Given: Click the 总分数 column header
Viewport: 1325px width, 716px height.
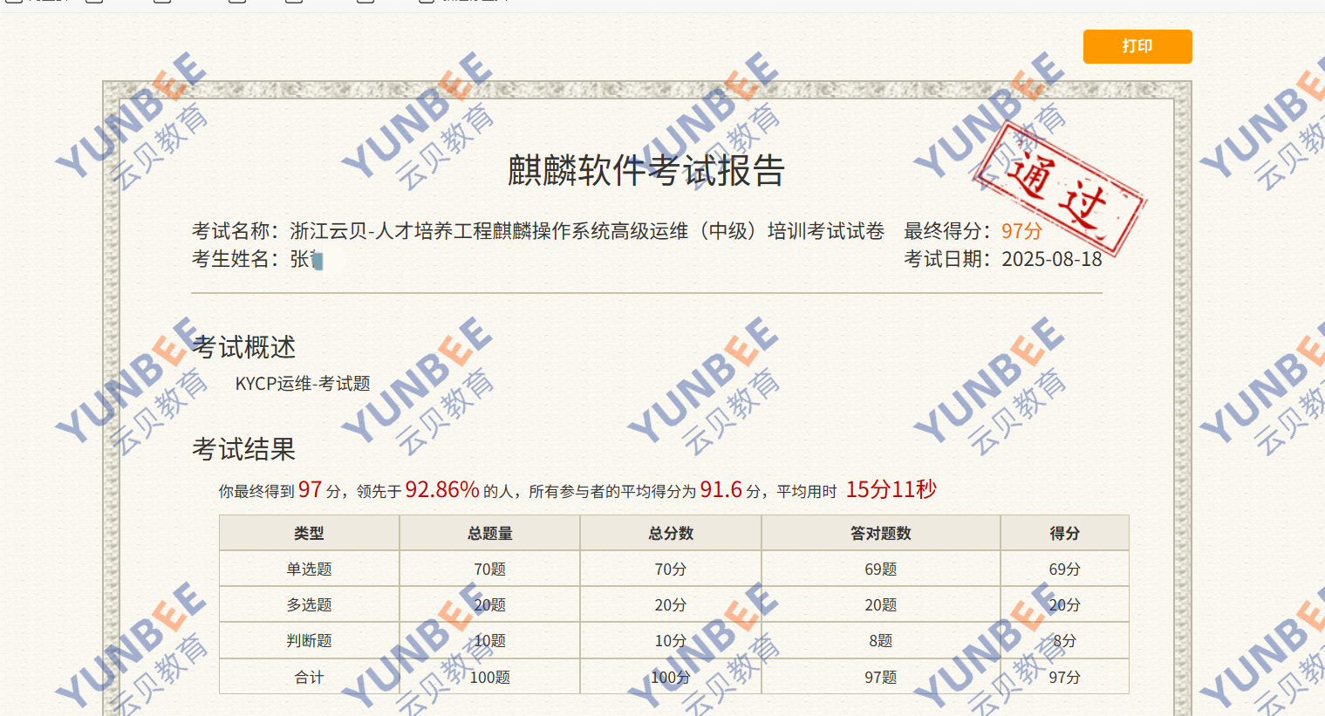Looking at the screenshot, I should [x=670, y=533].
